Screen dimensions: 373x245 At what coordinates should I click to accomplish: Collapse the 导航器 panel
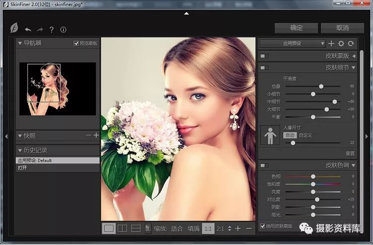tap(20, 43)
